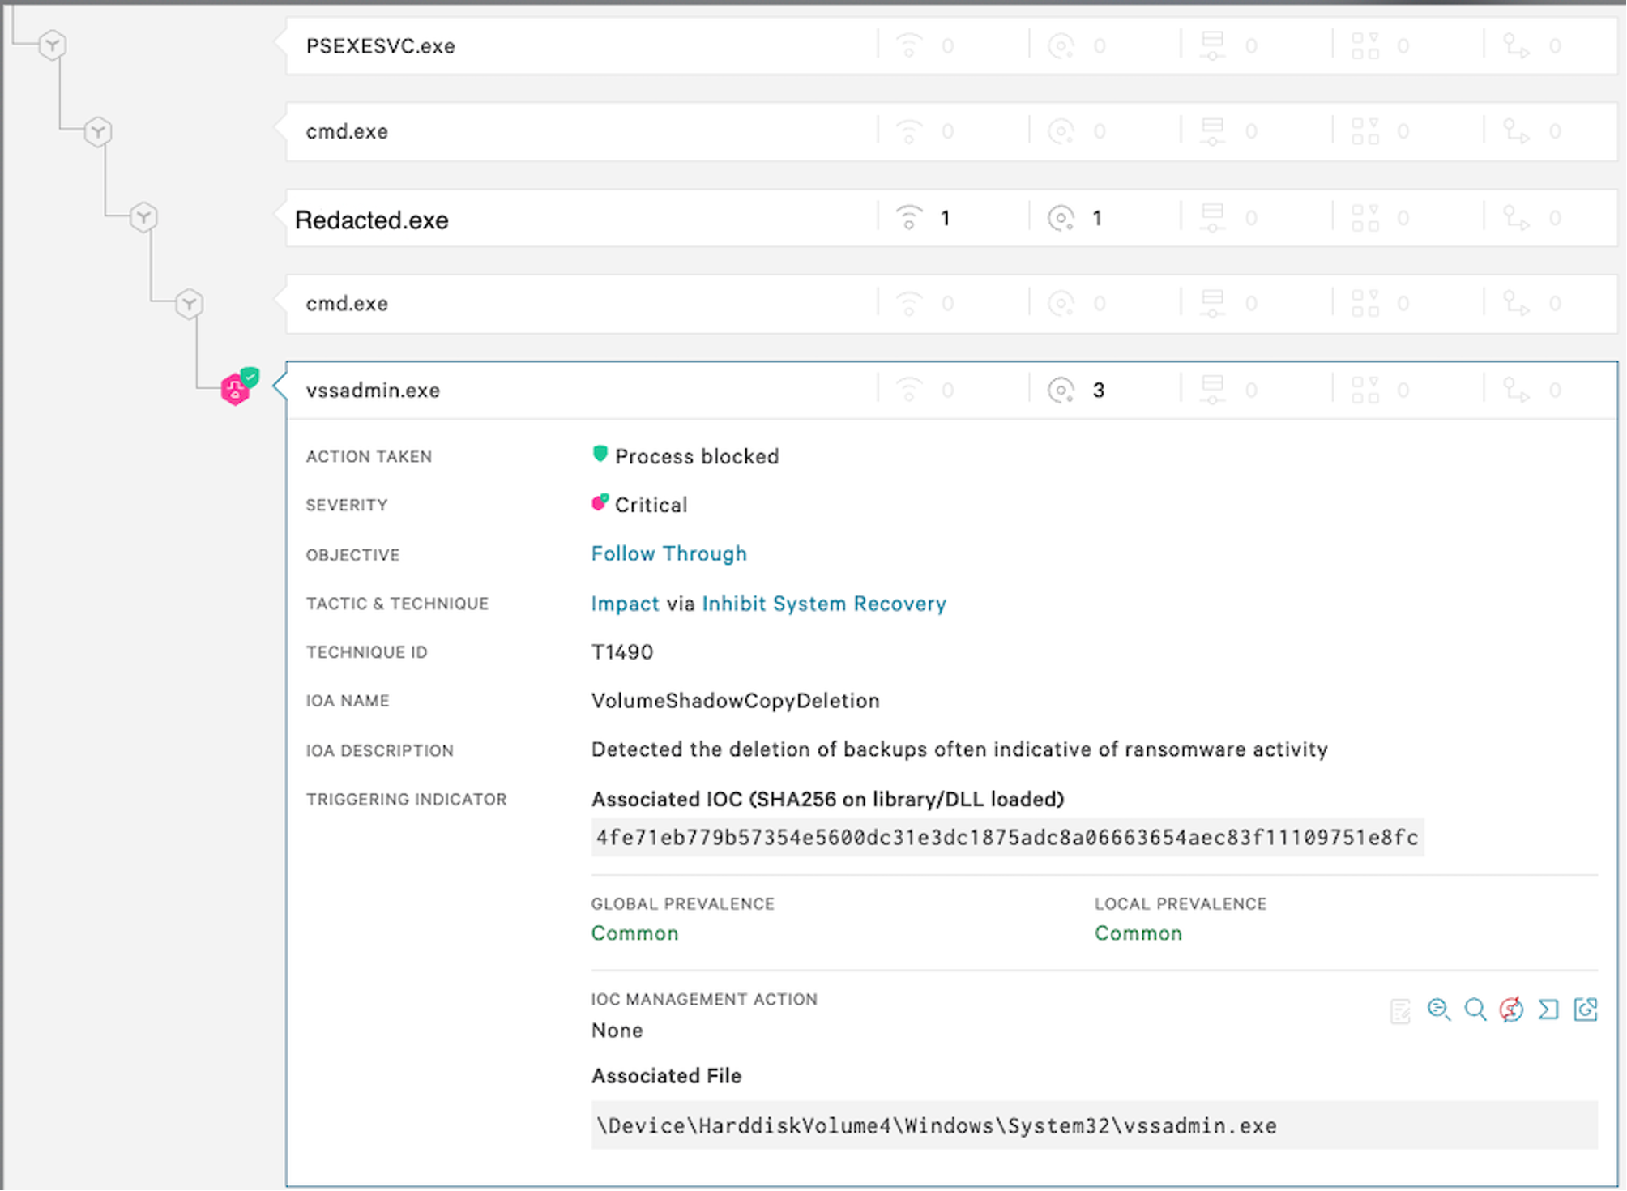Select the first cmd.exe tree node icon

[x=98, y=131]
